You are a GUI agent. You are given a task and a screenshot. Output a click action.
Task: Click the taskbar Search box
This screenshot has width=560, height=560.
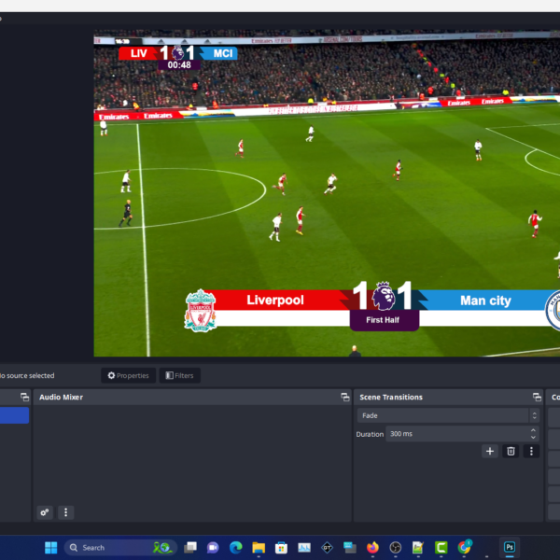coord(120,548)
